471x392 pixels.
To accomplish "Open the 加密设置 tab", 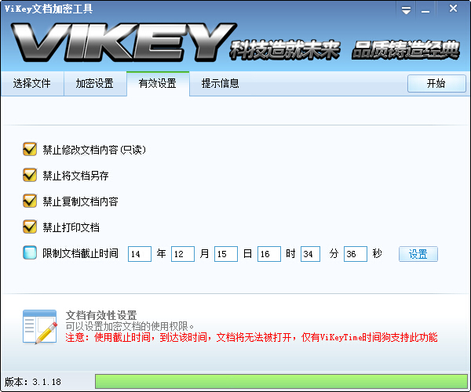I will click(x=95, y=83).
